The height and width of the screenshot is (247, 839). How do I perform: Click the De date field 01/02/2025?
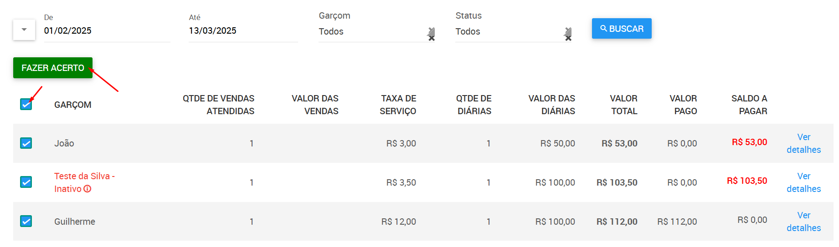point(107,31)
